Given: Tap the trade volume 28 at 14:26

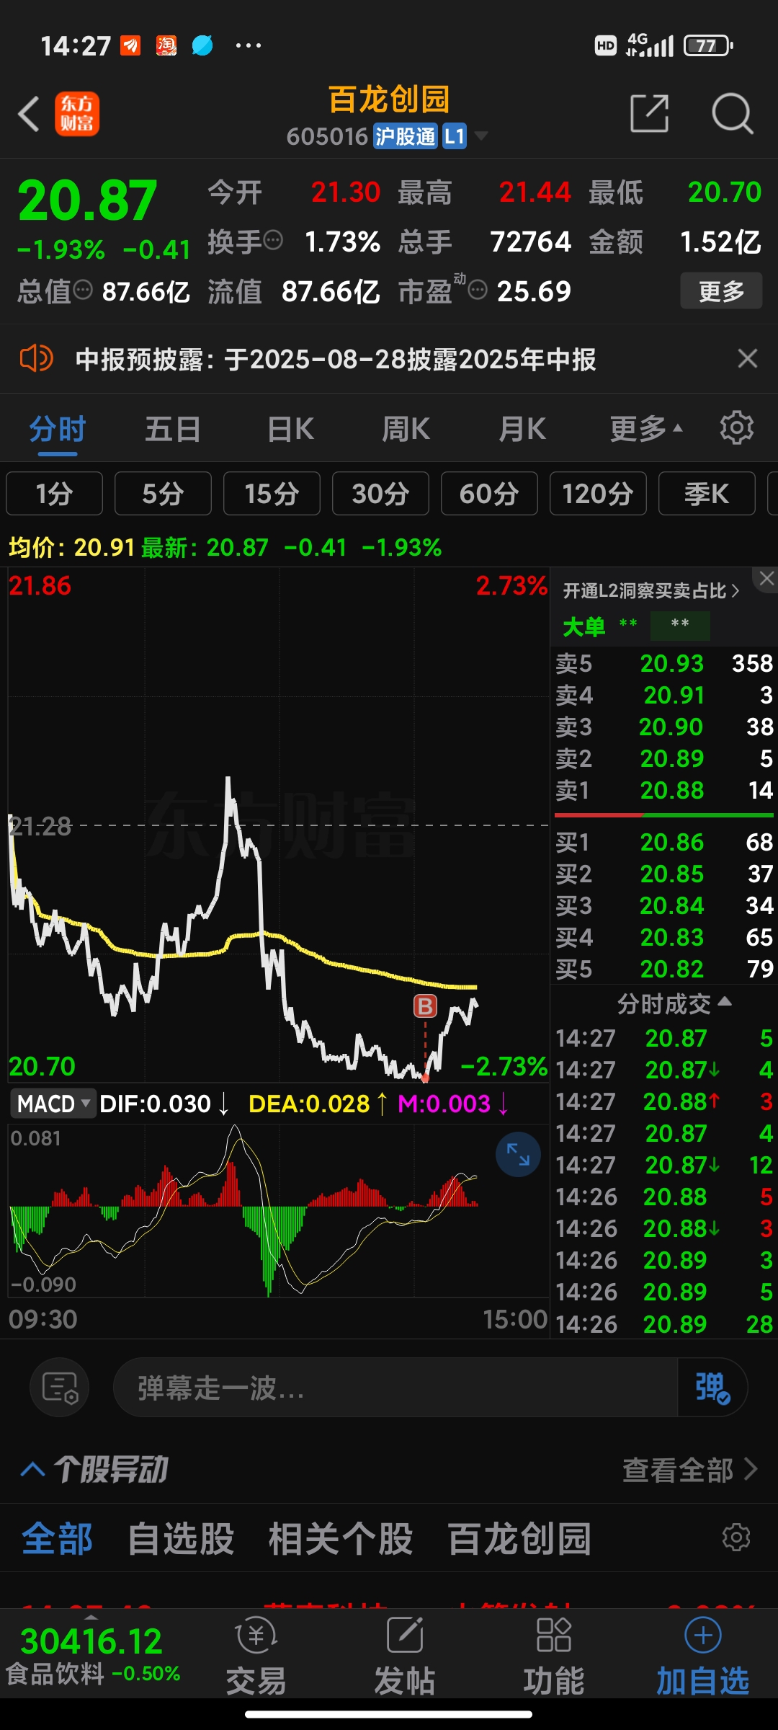Looking at the screenshot, I should pos(759,1323).
